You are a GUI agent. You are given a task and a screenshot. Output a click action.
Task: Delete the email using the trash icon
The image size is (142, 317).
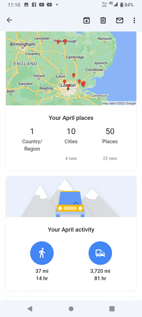tap(103, 20)
